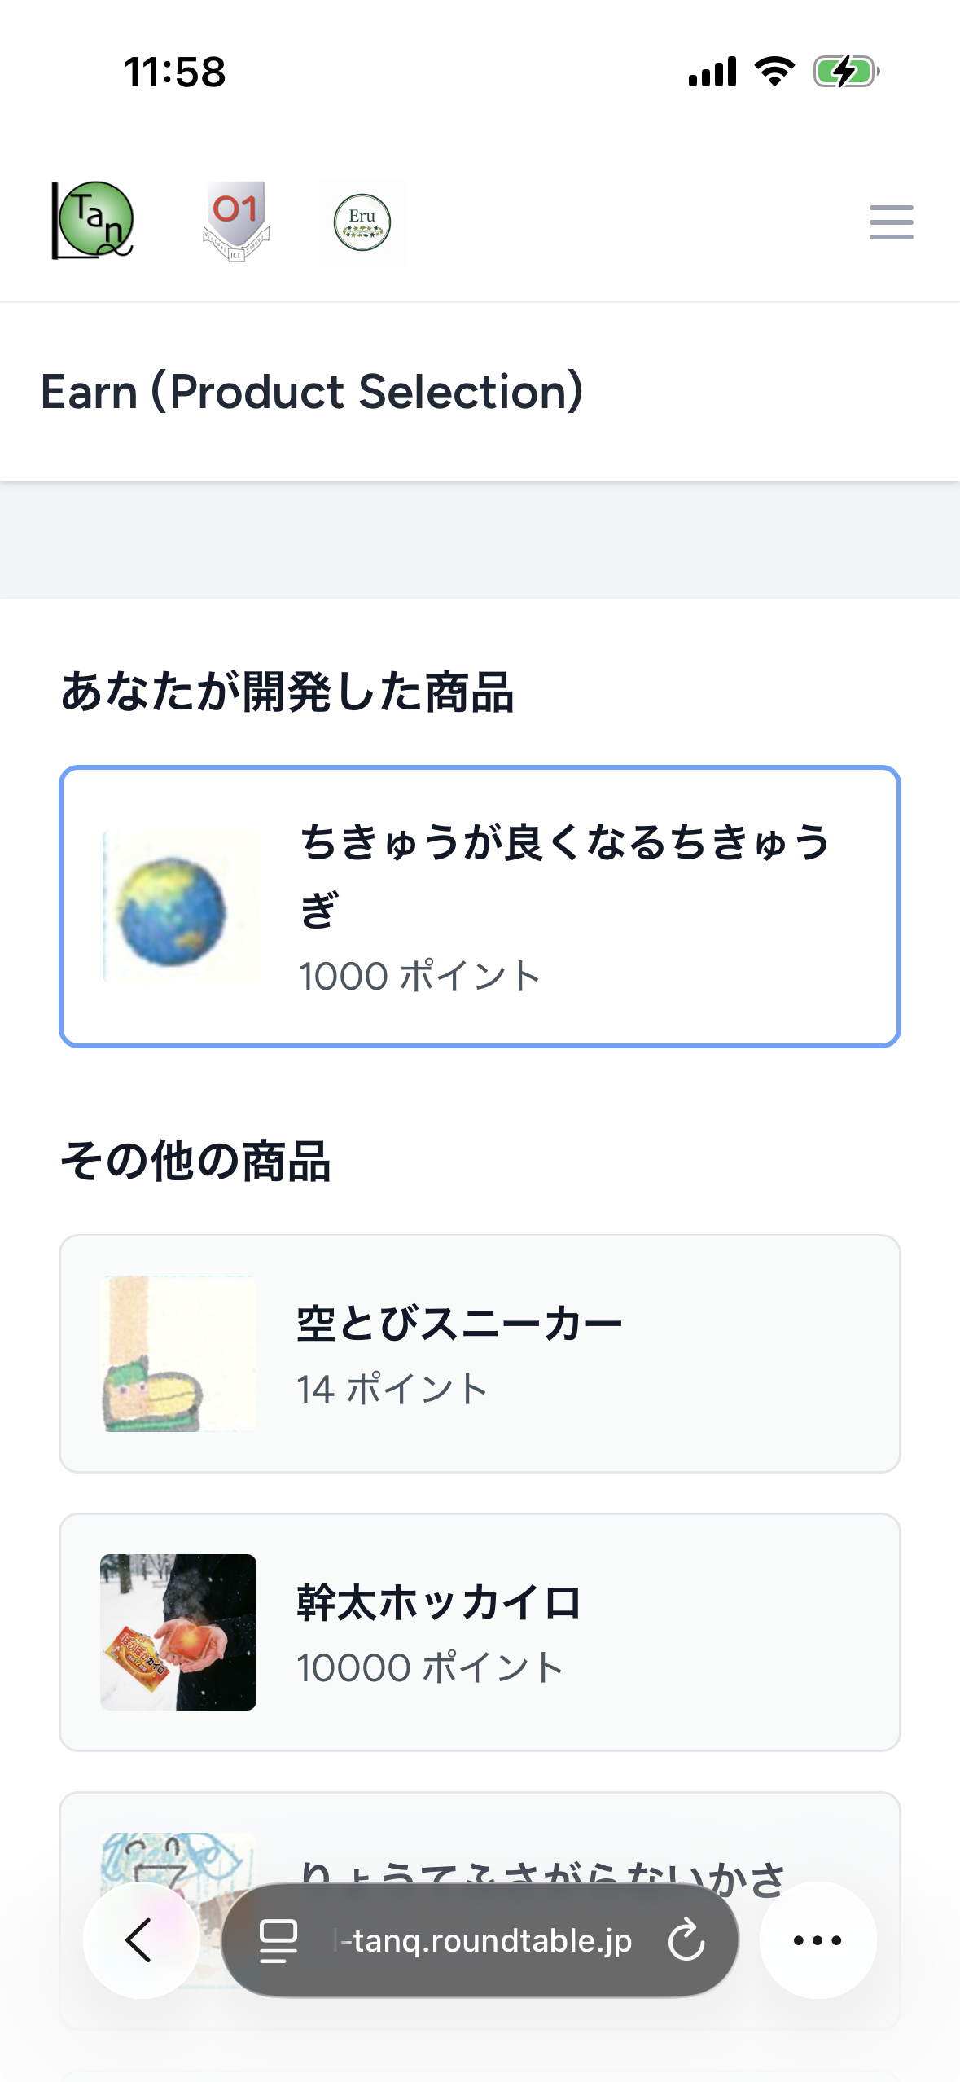The height and width of the screenshot is (2082, 960).
Task: Tap the green TanQ logo
Action: point(93,221)
